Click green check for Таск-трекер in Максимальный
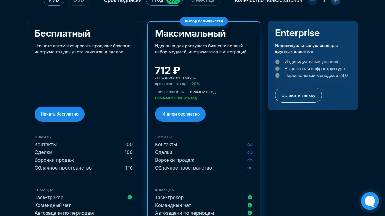The image size is (385, 216). 250,197
